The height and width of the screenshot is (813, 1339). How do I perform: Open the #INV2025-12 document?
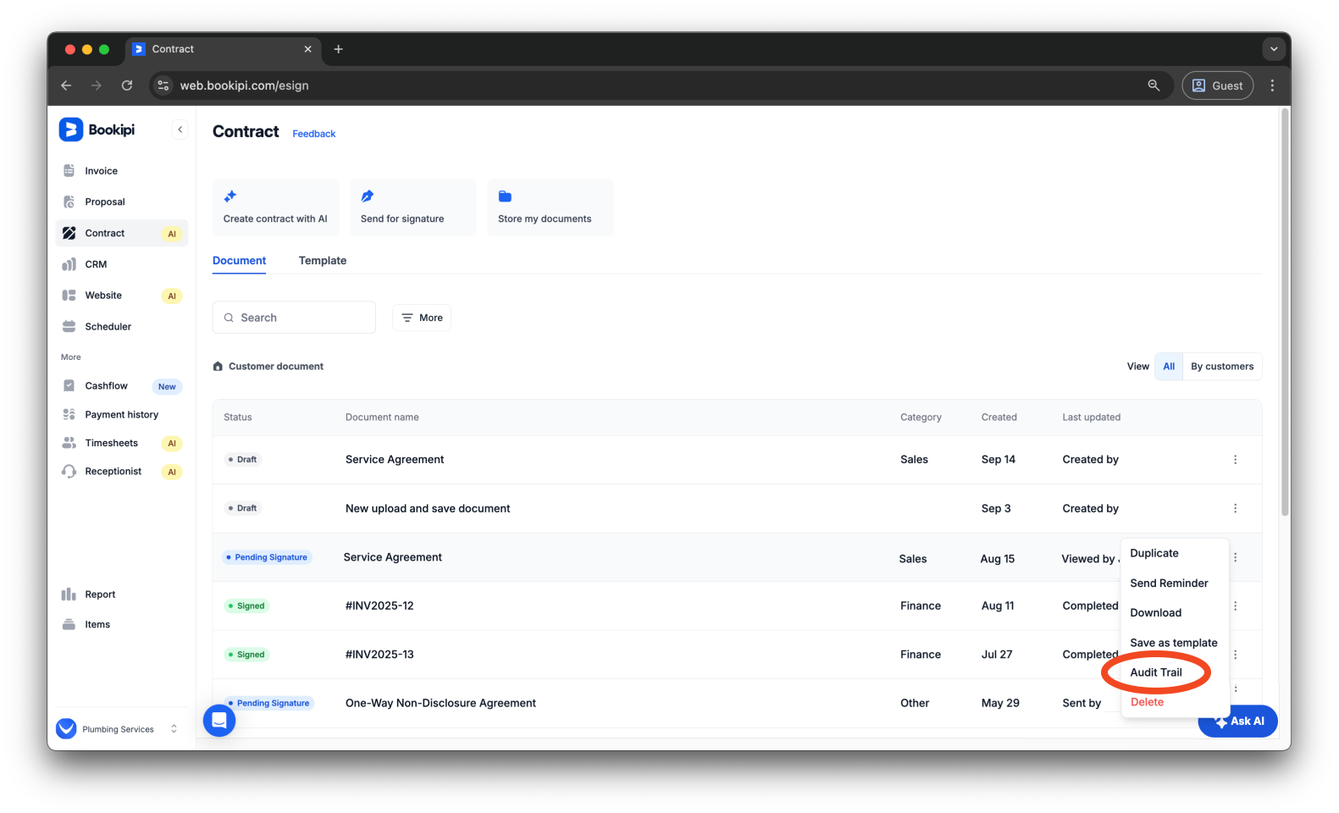click(x=379, y=606)
